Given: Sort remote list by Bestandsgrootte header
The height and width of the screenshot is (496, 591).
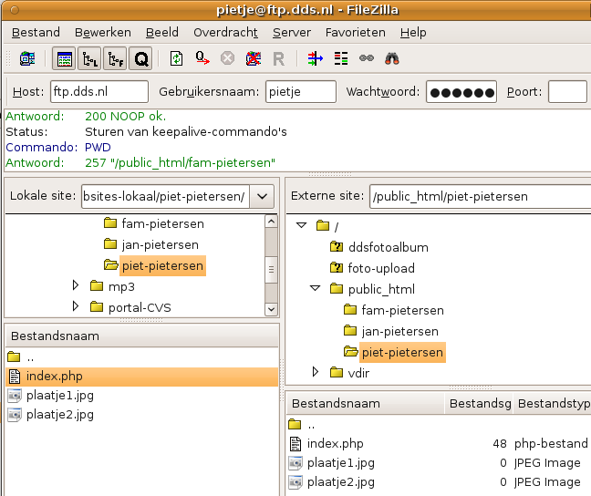Looking at the screenshot, I should point(479,404).
